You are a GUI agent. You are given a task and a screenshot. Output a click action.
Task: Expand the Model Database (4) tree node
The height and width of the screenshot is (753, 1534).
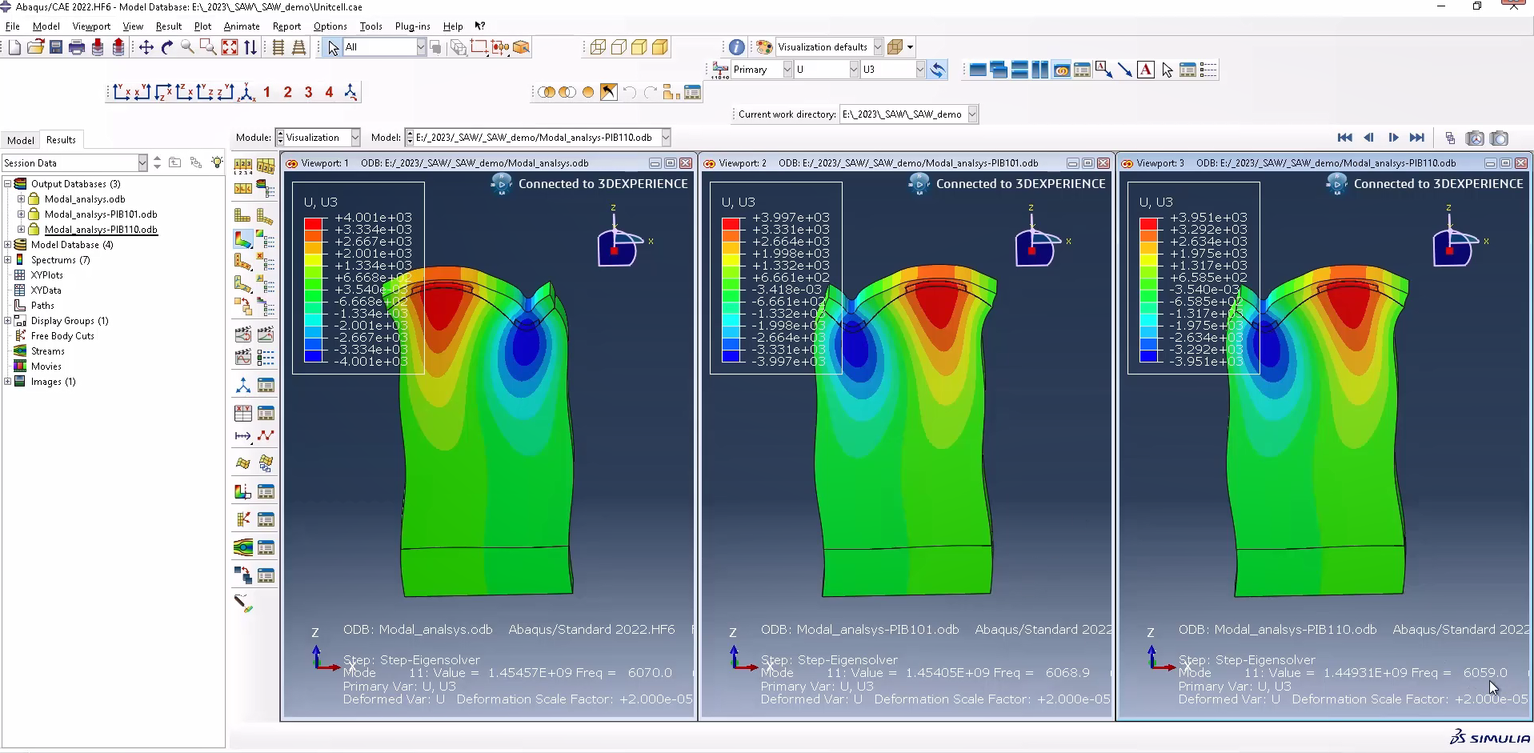8,245
